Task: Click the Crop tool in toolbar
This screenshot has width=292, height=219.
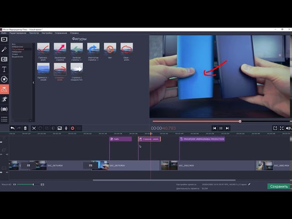Action: 47,128
